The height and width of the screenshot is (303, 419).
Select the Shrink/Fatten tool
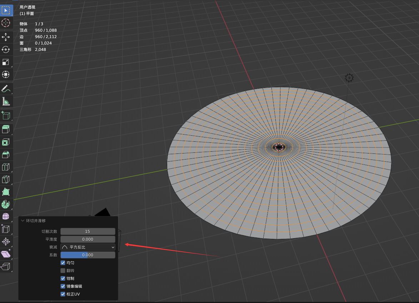click(x=6, y=241)
